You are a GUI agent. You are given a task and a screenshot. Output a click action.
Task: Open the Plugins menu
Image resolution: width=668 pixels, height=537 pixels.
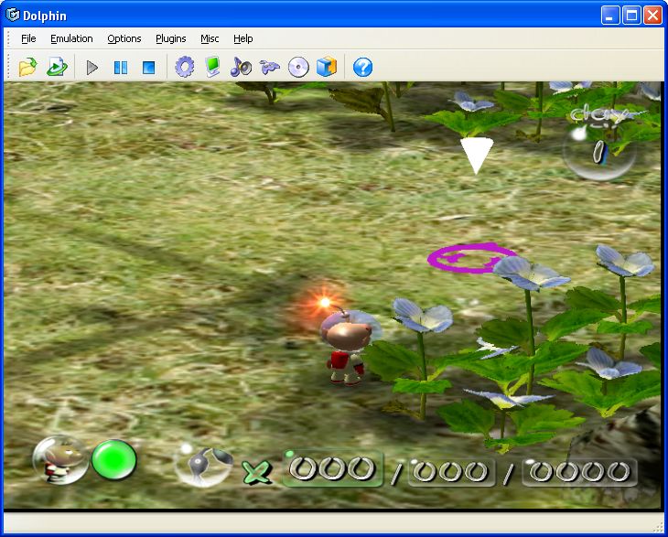171,38
